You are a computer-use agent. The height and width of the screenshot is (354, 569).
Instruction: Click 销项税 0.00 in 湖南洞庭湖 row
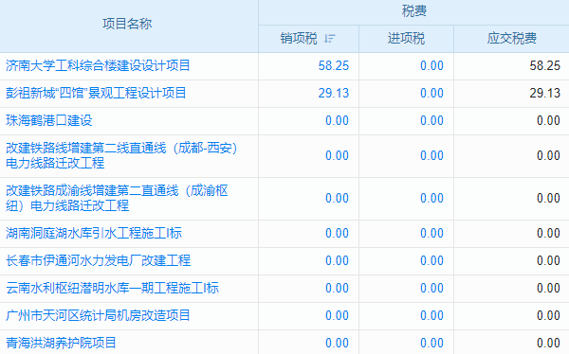click(x=337, y=234)
